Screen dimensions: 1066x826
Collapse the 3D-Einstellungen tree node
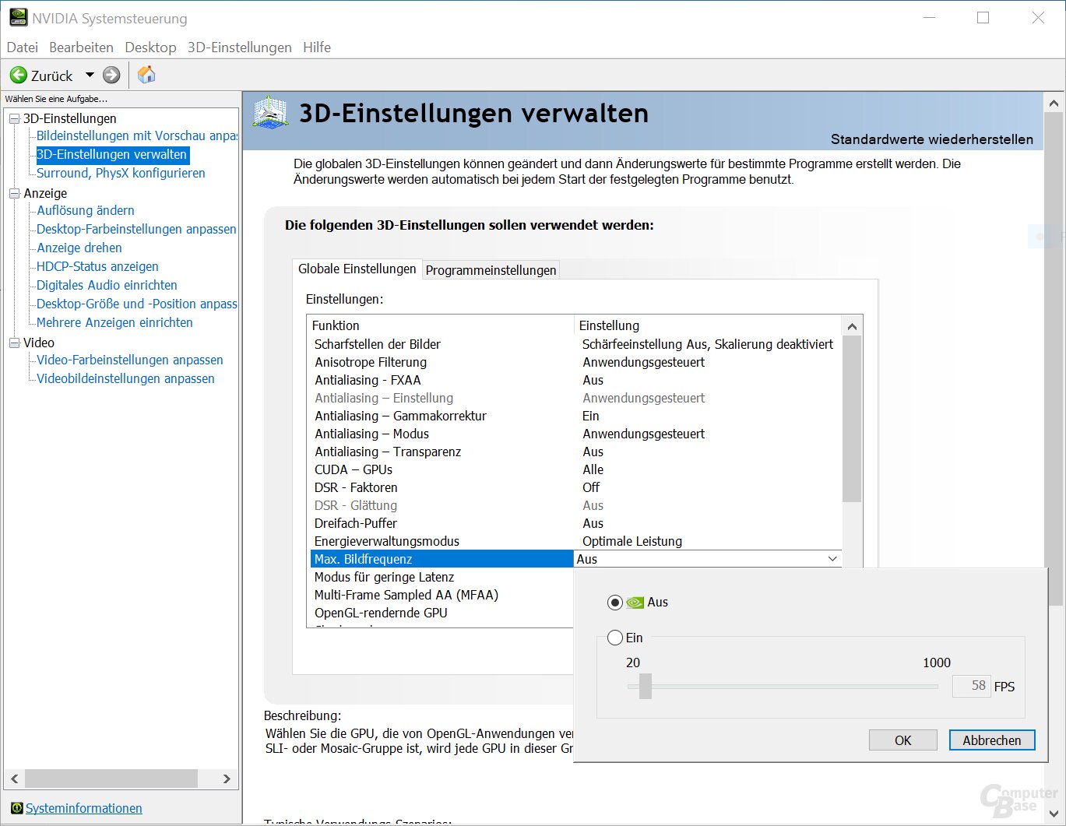coord(14,118)
